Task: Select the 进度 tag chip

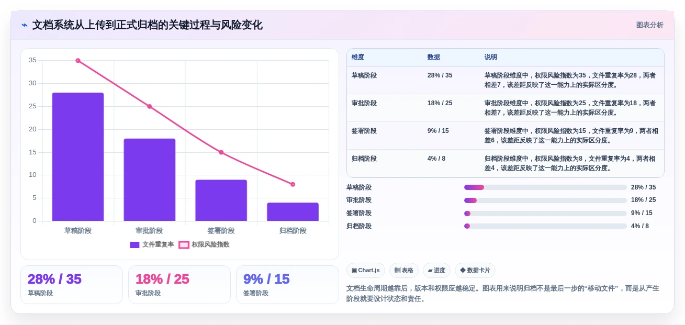Action: click(x=436, y=270)
